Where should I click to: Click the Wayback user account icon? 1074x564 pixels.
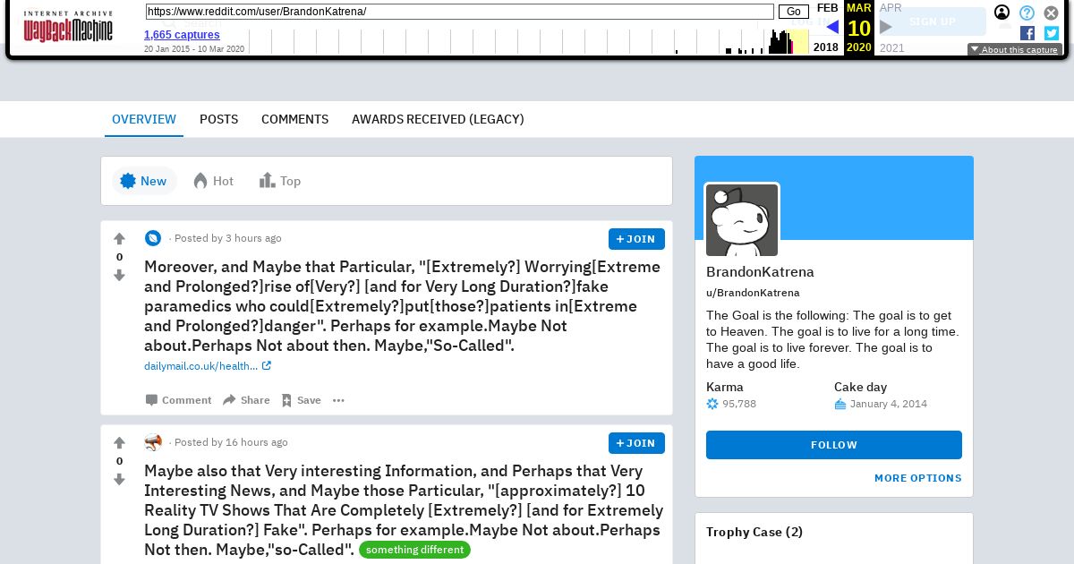click(x=1002, y=13)
